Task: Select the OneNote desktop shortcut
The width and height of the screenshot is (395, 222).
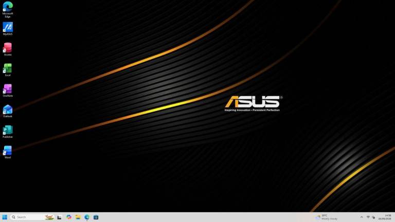Action: pyautogui.click(x=8, y=90)
